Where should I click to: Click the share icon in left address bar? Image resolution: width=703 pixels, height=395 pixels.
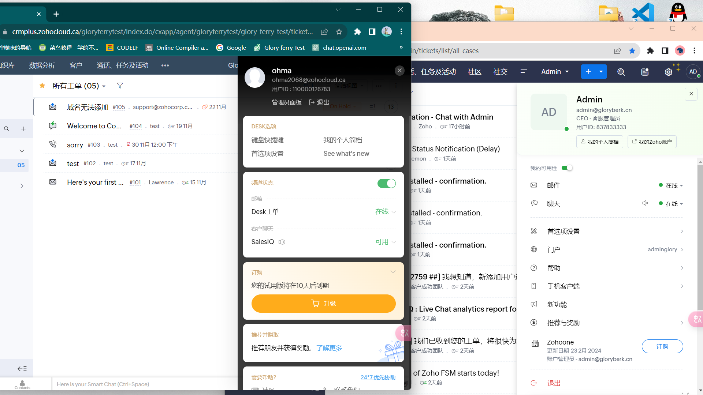point(324,32)
